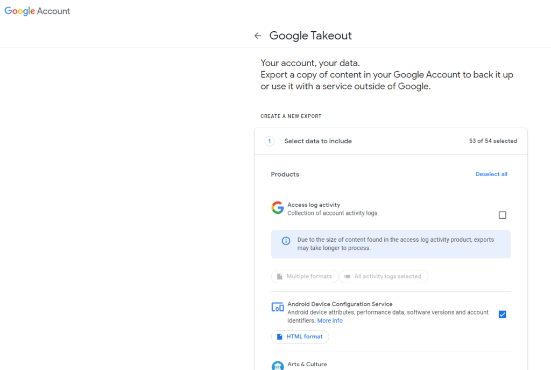Open the More info link

click(330, 320)
